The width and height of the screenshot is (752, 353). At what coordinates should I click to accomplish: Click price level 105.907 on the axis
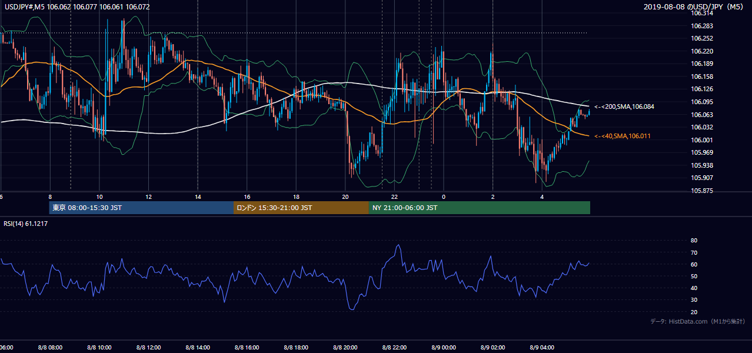click(702, 178)
